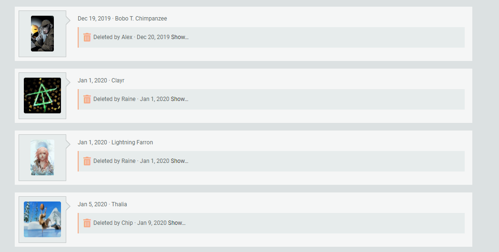Viewport: 499px width, 252px height.
Task: Click the Dec 19, 2019 post date
Action: tap(94, 19)
